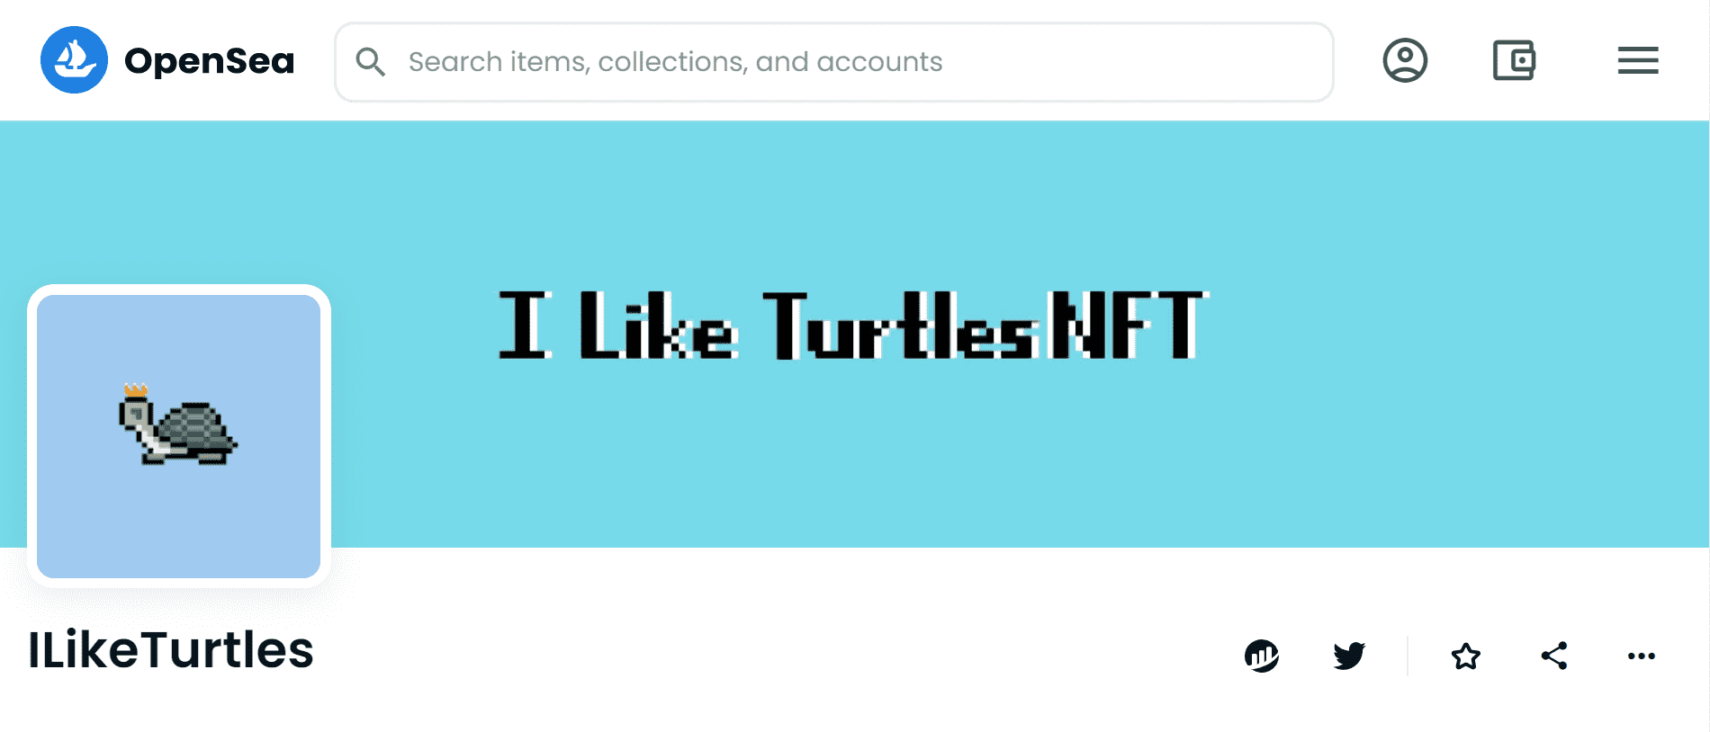
Task: Select the search magnifier icon
Action: click(x=371, y=61)
